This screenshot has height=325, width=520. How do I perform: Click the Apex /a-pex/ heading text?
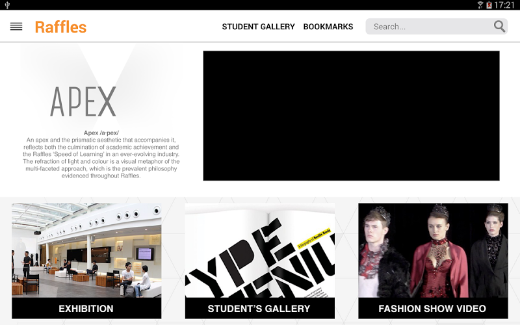tap(101, 133)
